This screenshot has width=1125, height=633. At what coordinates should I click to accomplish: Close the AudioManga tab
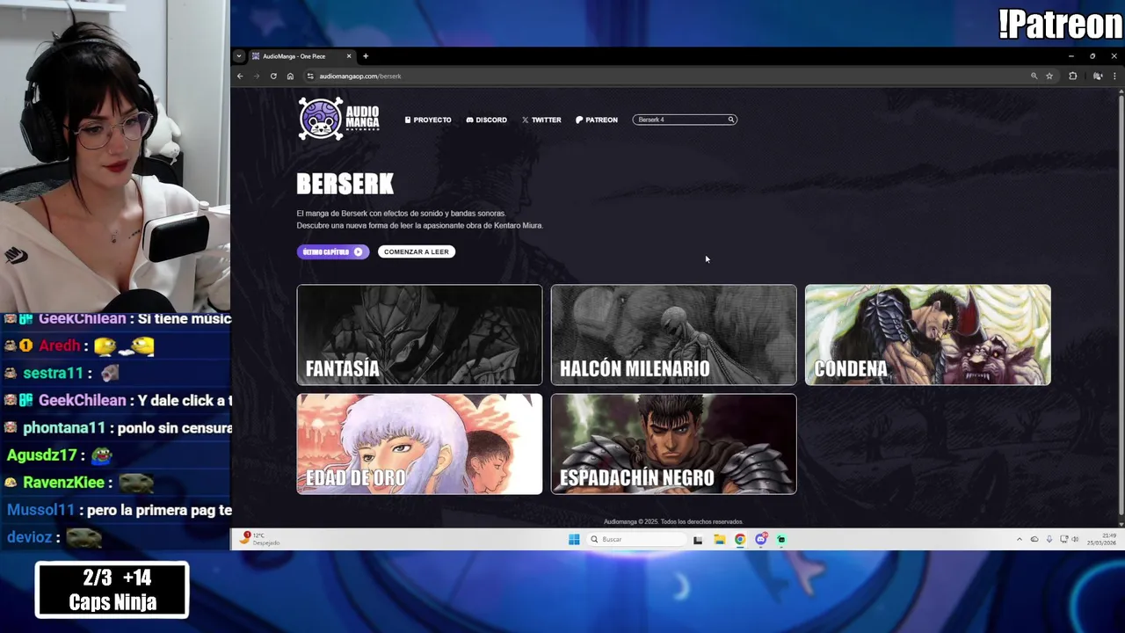[x=348, y=56]
